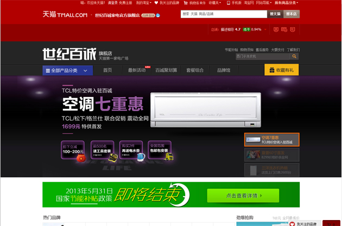342x226 pixels.
Task: Click the 世纪百诚家电官方旗舰店 store name link
Action: (117, 16)
